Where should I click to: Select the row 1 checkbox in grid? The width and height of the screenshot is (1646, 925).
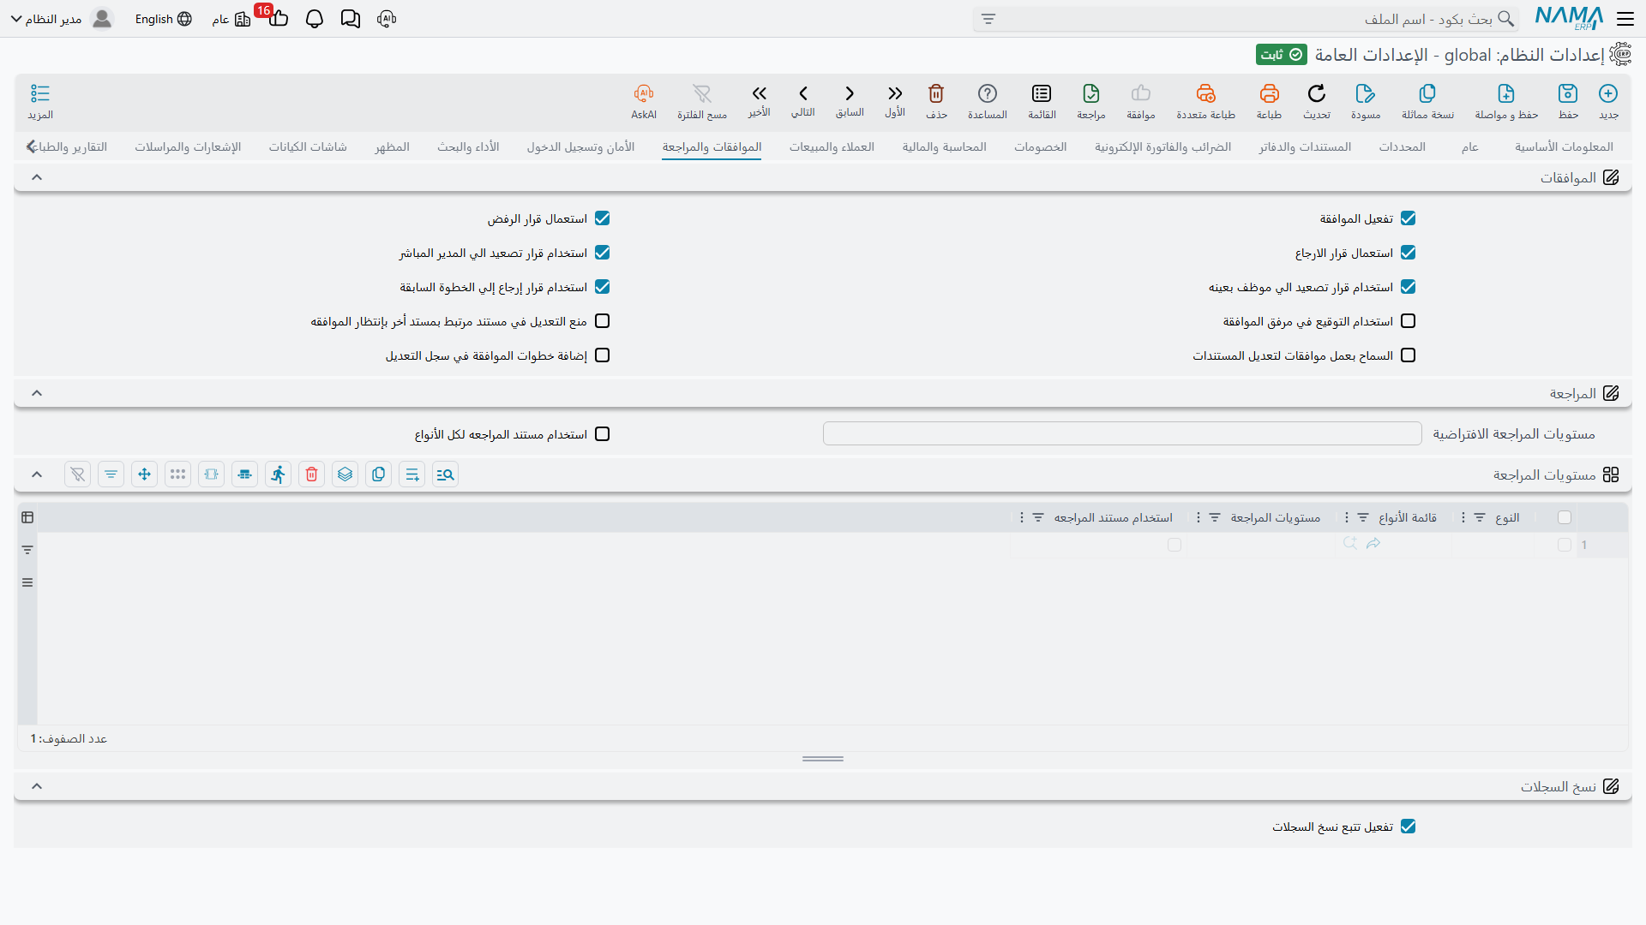[1565, 545]
